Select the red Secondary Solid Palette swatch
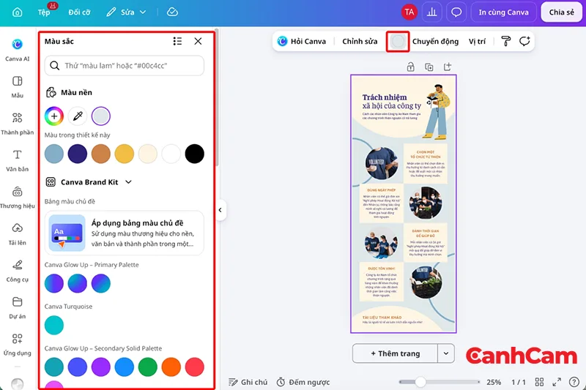 tap(194, 367)
